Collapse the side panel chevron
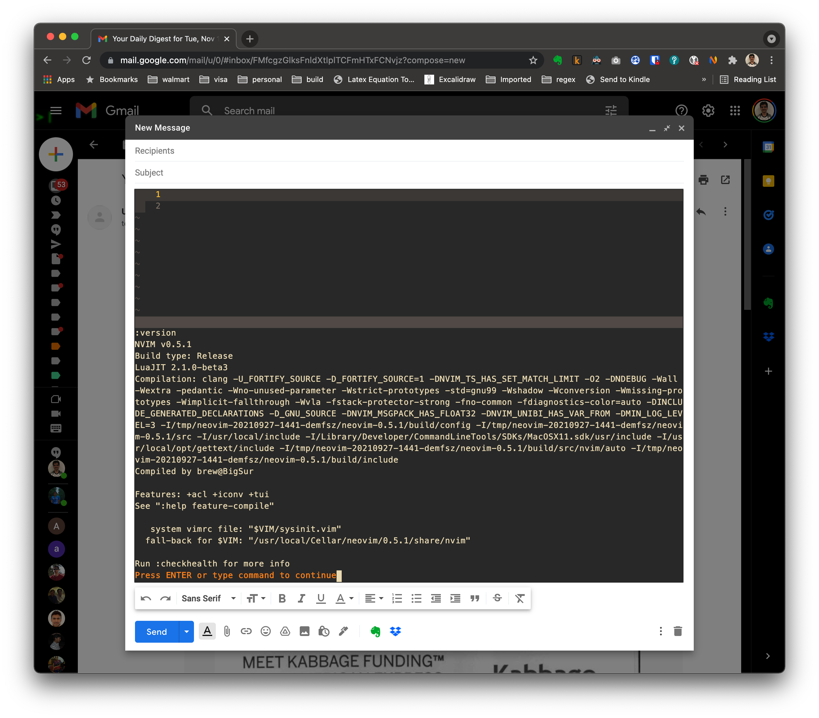The height and width of the screenshot is (718, 819). [767, 655]
